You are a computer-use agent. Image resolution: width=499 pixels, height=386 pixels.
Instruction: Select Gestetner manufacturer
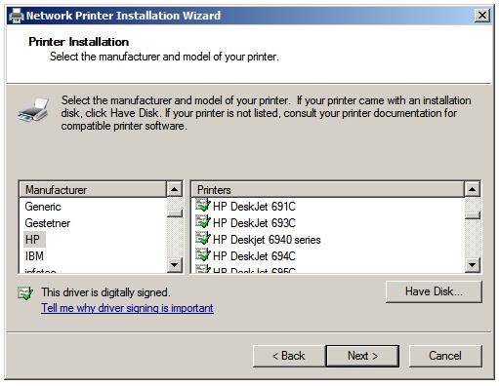tap(48, 223)
